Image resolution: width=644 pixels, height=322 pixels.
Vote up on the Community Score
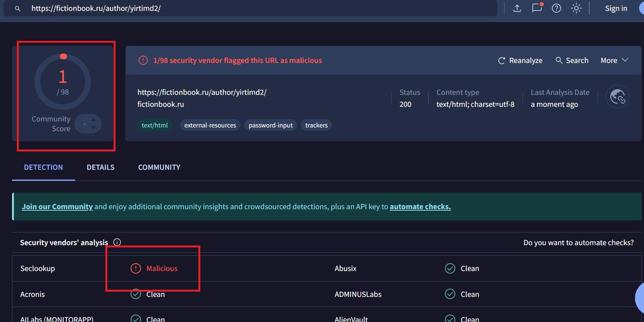93,120
